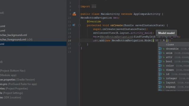Click the MainActivity class run gutter icon
189x106 pixels.
[x=74, y=14]
